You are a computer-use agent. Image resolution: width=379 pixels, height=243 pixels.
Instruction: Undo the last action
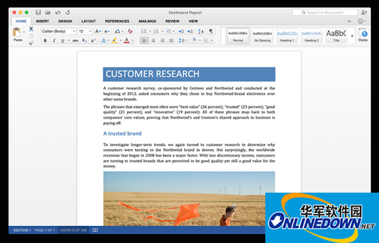57,13
